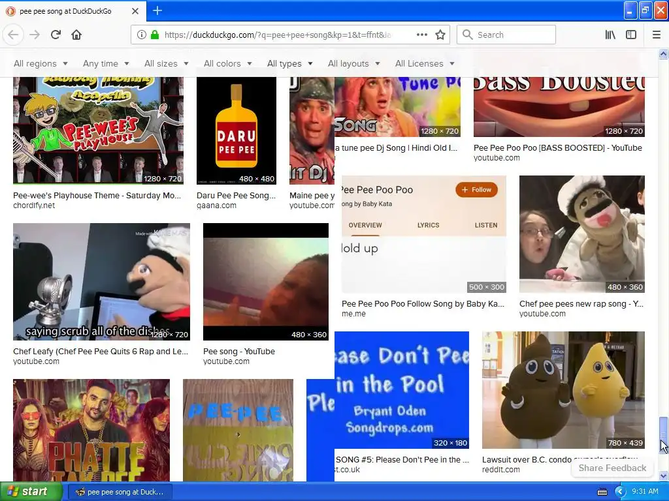
Task: Open the Firefox home page
Action: (76, 35)
